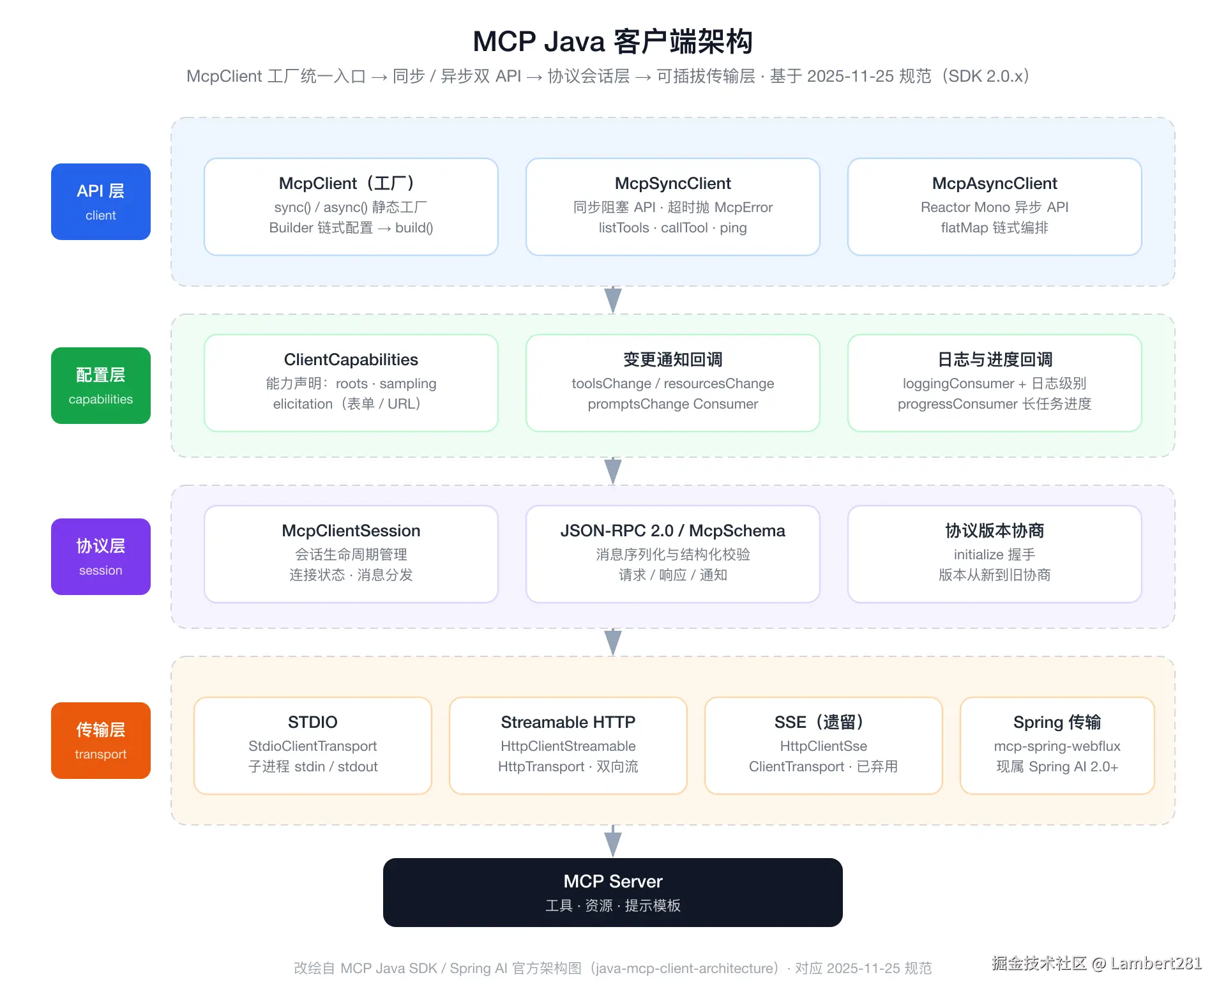This screenshot has height=996, width=1226.
Task: Click the blue API 层 client label
Action: point(101,202)
